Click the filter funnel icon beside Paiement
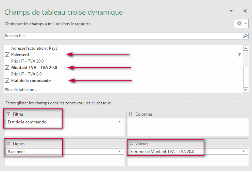The height and width of the screenshot is (171, 252). (x=239, y=55)
